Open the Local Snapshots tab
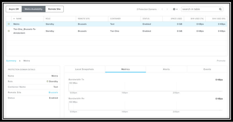The width and height of the screenshot is (233, 122). click(x=84, y=69)
